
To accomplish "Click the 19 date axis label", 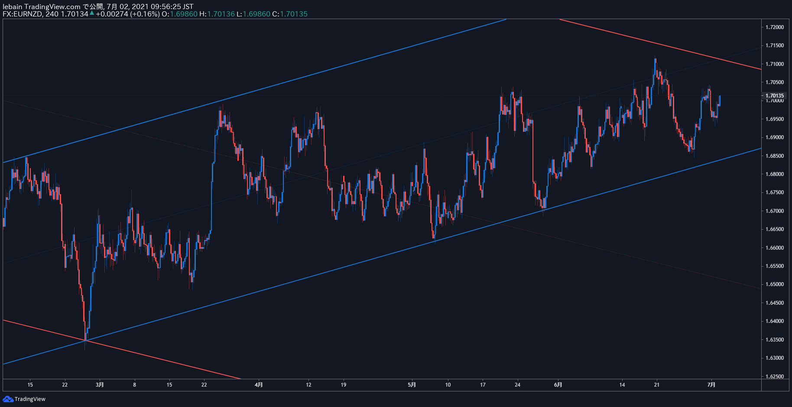I will tap(343, 384).
